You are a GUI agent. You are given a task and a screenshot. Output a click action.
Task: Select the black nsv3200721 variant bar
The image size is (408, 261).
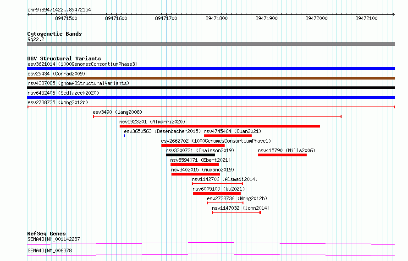(190, 155)
